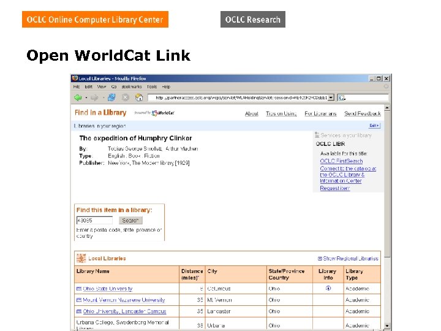Open the Tips on Using link
This screenshot has width=441, height=331.
pyautogui.click(x=281, y=113)
